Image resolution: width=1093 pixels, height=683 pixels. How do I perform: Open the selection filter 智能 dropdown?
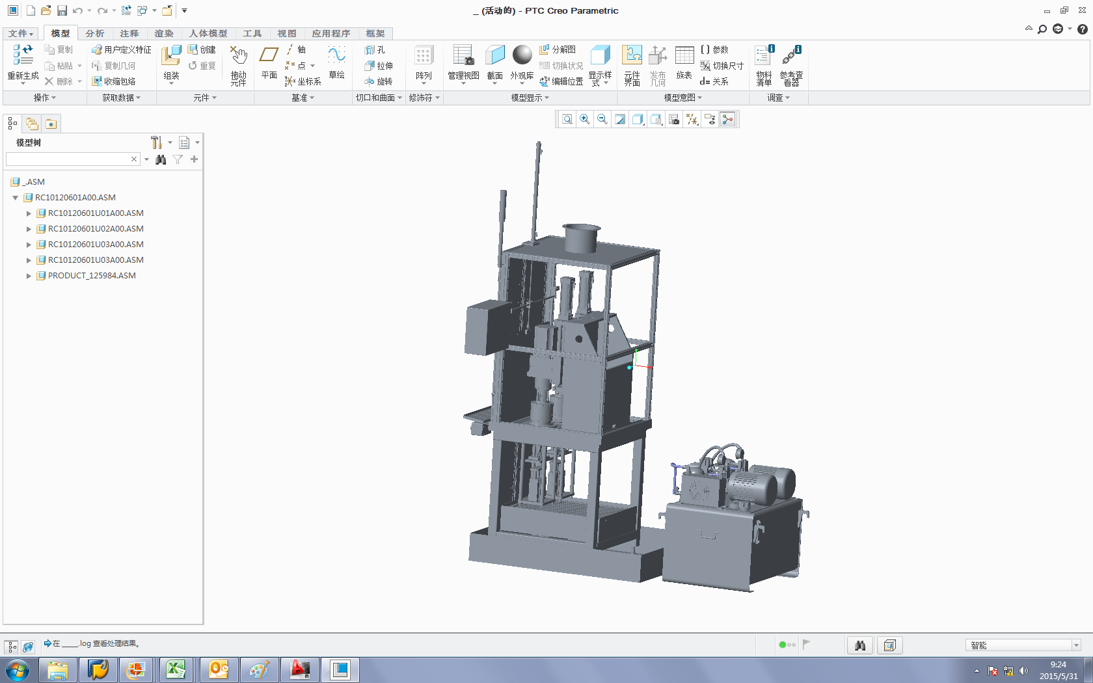pyautogui.click(x=1076, y=645)
